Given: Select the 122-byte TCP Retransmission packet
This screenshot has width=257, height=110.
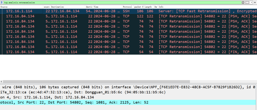Looking at the screenshot, I should pyautogui.click(x=125, y=16).
